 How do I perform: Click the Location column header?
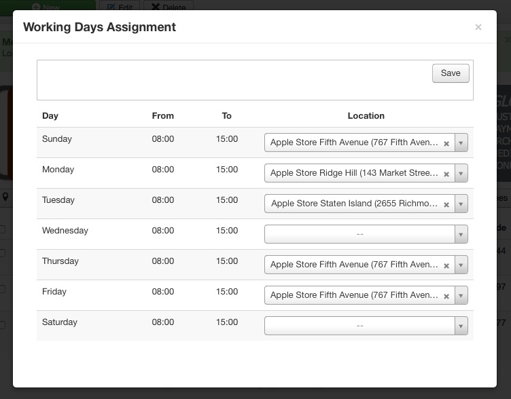coord(366,116)
